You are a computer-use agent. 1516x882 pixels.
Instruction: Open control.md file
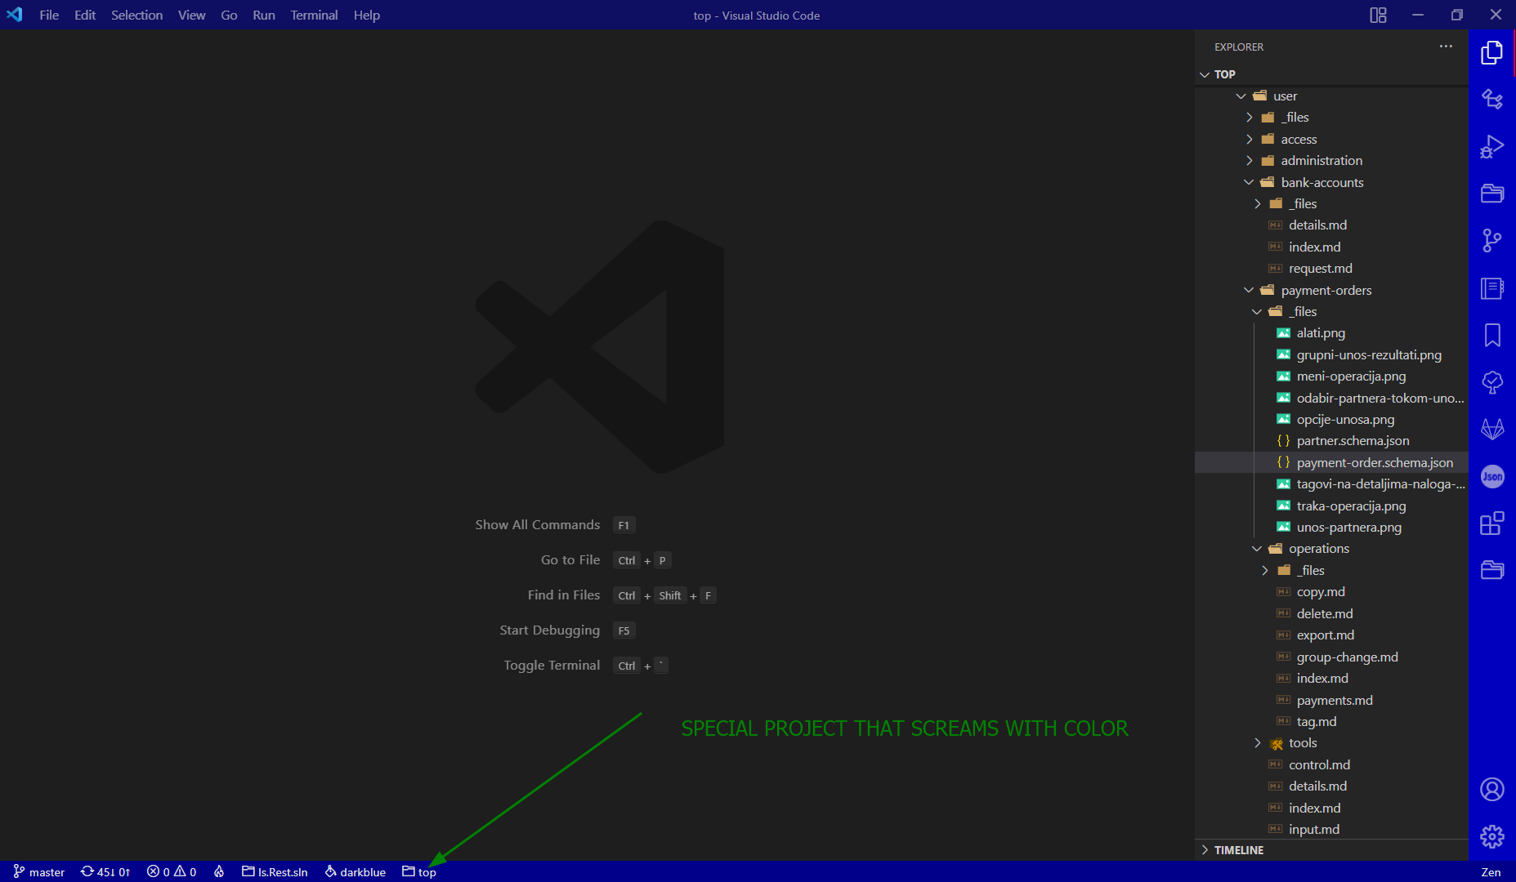coord(1331,764)
